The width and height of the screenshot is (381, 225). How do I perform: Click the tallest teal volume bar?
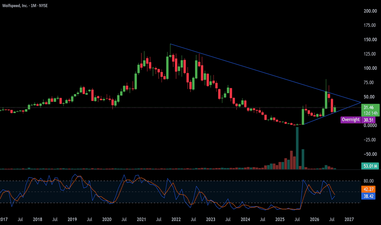[x=297, y=148]
